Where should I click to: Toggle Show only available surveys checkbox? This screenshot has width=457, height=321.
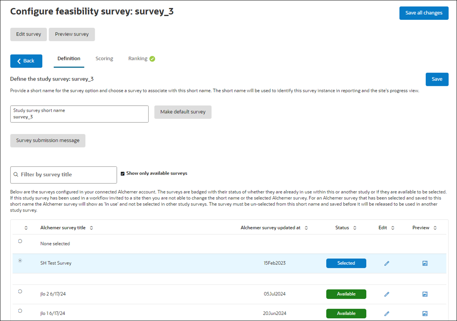[x=122, y=174]
